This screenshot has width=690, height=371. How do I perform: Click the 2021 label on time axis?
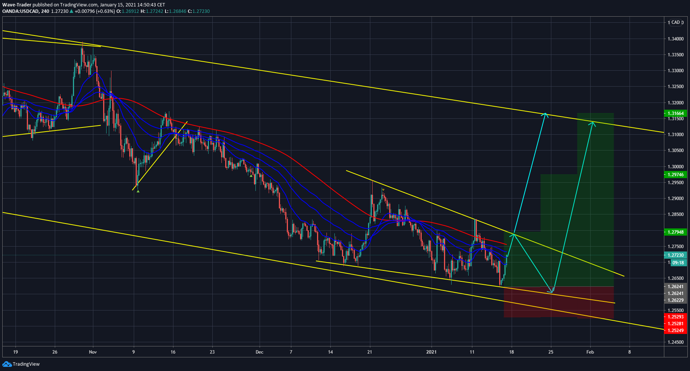(x=431, y=352)
